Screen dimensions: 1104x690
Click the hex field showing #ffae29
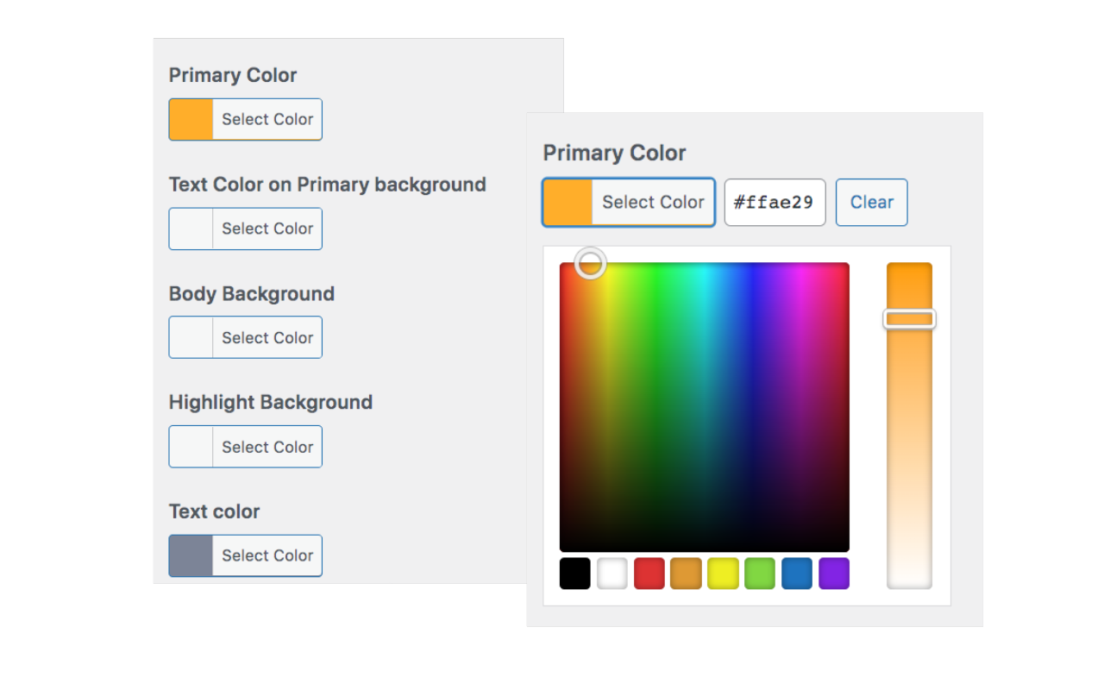(775, 203)
